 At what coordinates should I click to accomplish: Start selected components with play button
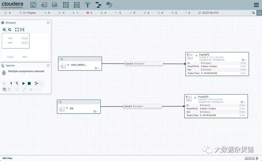tap(24, 83)
